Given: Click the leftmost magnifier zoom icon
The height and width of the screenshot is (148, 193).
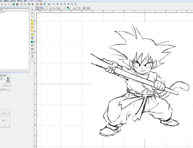Looking at the screenshot, I should (54, 4).
